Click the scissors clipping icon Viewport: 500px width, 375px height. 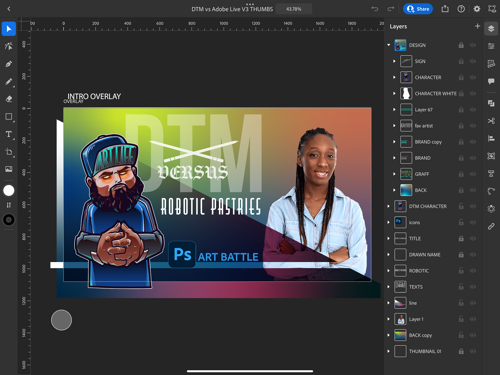[491, 121]
